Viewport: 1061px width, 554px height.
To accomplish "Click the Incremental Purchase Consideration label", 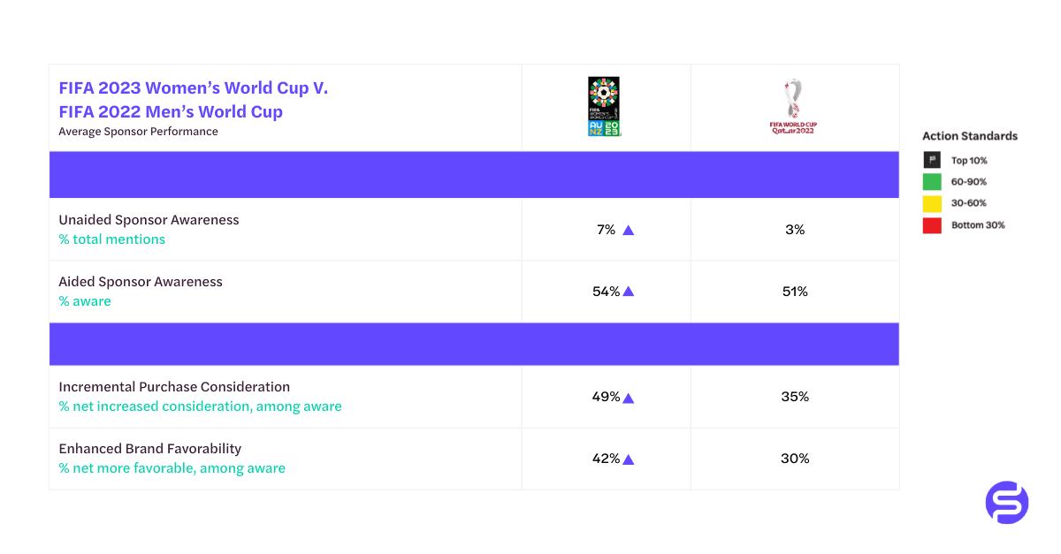I will tap(174, 387).
